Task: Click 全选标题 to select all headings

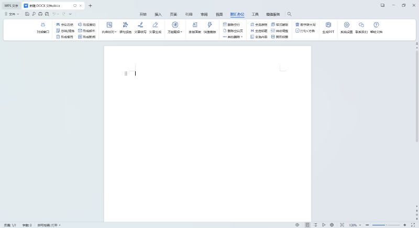Action: point(259,31)
